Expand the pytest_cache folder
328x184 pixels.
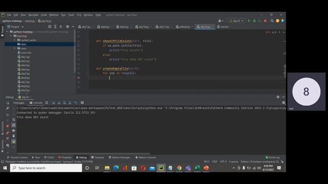pos(14,40)
